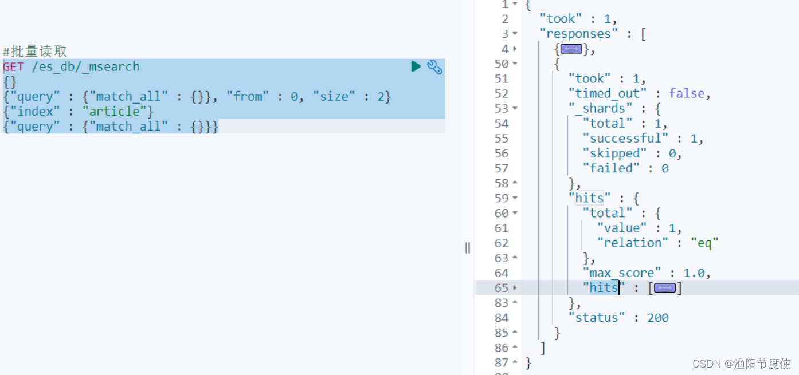Click "relation" : "eq" line
Image resolution: width=799 pixels, height=375 pixels.
point(657,243)
